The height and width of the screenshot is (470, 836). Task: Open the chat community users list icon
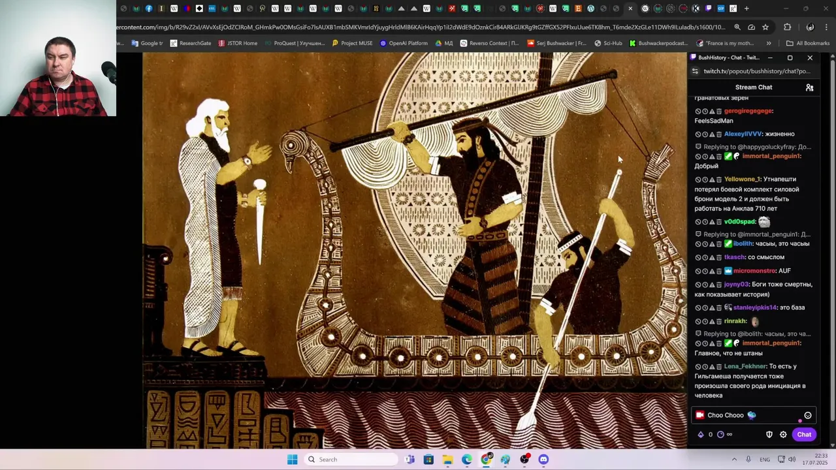click(x=809, y=87)
